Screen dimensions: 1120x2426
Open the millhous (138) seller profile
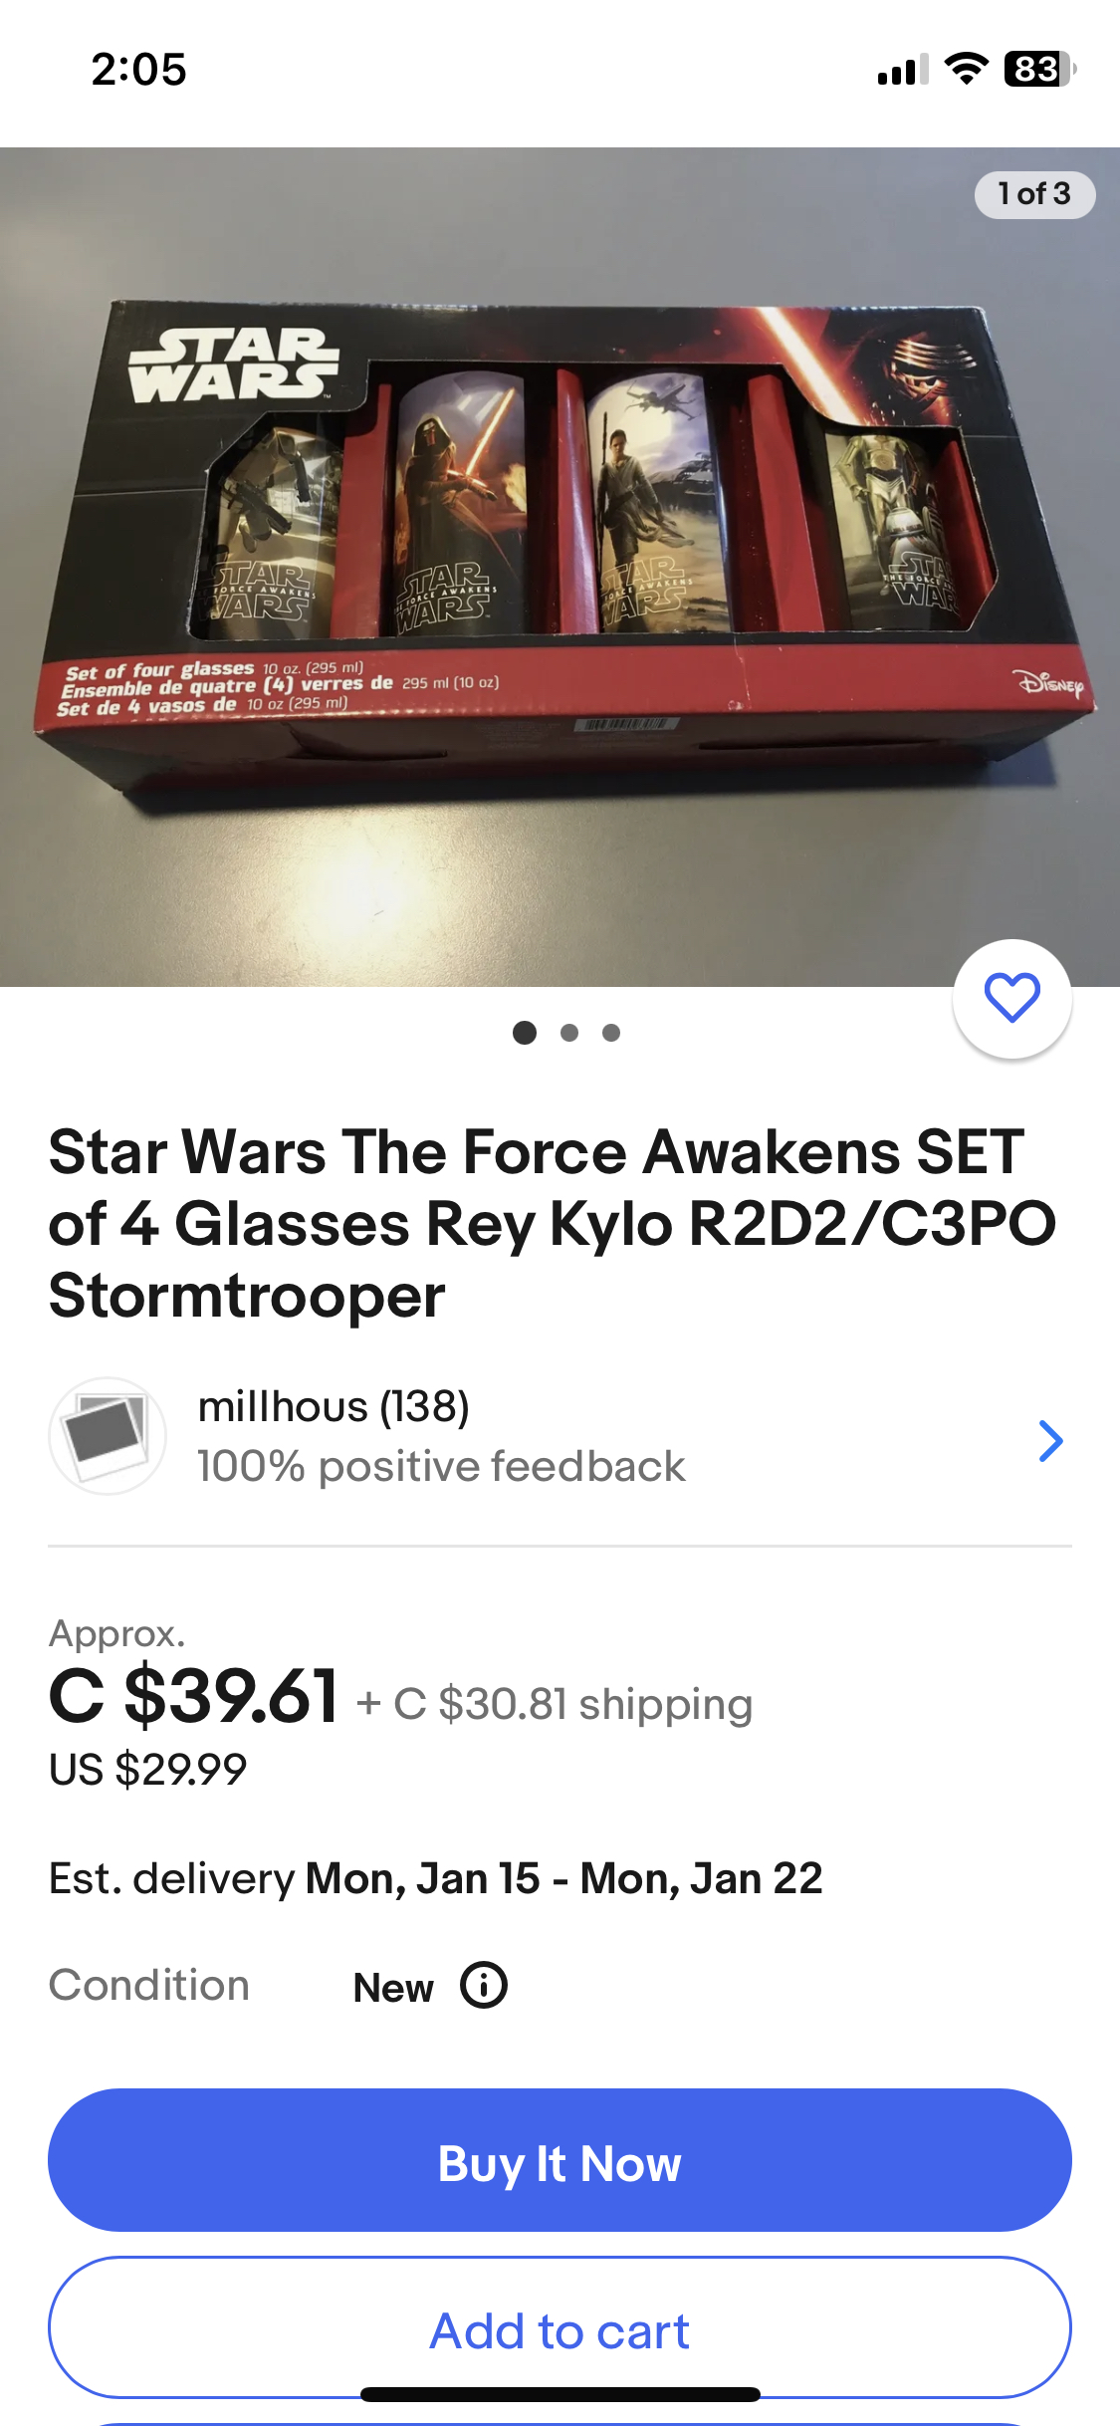[x=334, y=1406]
